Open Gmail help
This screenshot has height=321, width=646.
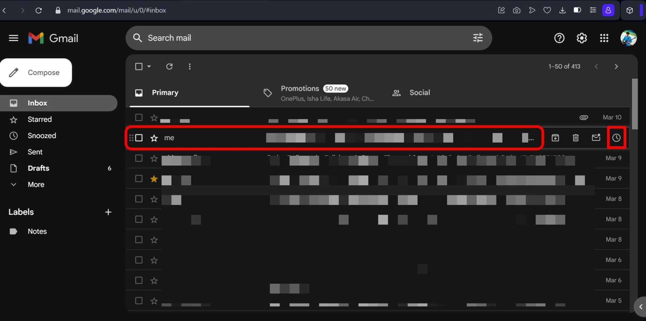point(559,38)
